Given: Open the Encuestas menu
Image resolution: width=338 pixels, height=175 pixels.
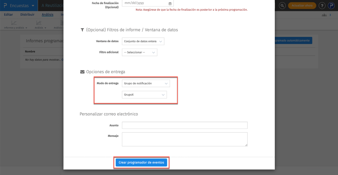Looking at the screenshot, I should (x=20, y=5).
